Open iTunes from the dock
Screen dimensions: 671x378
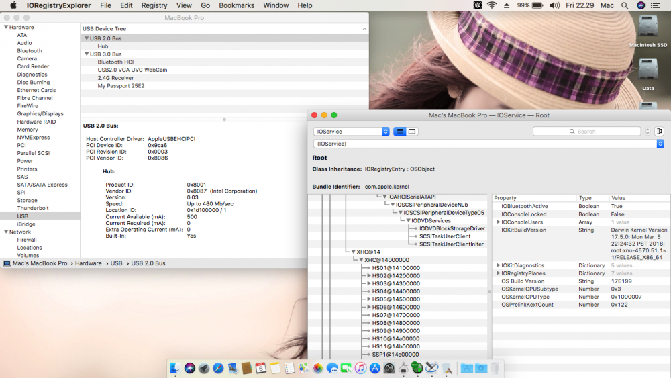(x=360, y=368)
